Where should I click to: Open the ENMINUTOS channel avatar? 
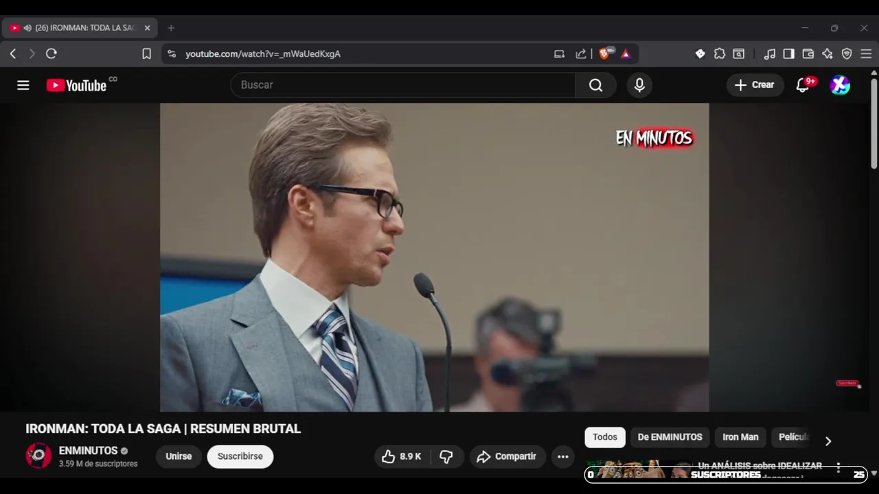click(38, 456)
